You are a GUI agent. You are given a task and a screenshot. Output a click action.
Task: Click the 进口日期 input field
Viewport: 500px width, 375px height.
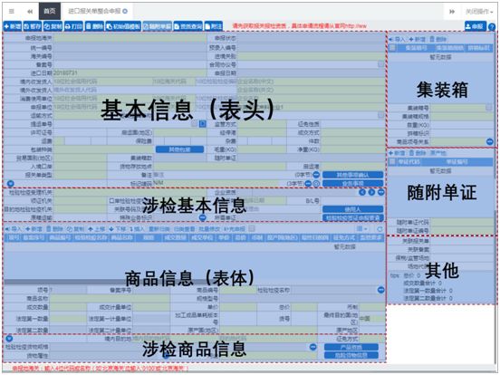click(x=130, y=73)
